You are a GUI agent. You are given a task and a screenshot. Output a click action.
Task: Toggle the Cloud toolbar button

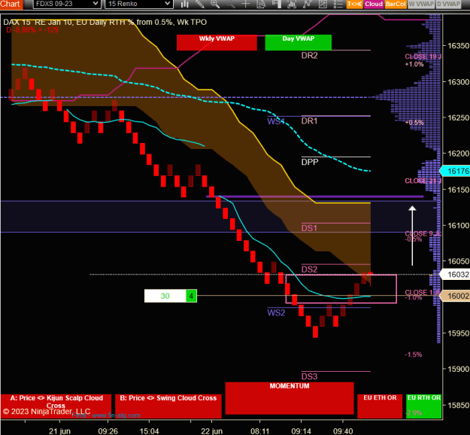click(x=374, y=4)
